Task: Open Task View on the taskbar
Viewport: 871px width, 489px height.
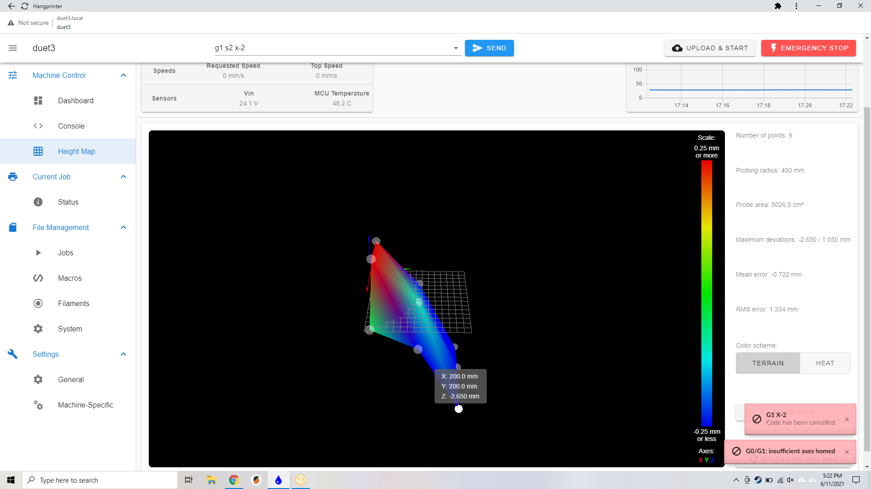Action: (189, 480)
